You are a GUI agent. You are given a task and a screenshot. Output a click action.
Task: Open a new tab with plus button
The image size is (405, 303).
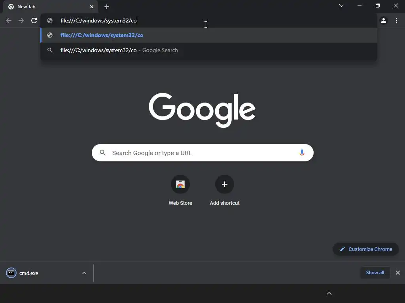pos(107,7)
